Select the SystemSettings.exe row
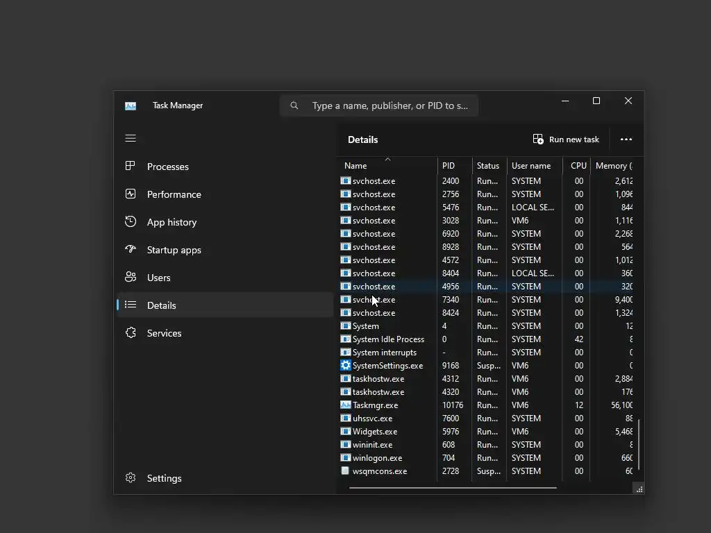 tap(486, 365)
